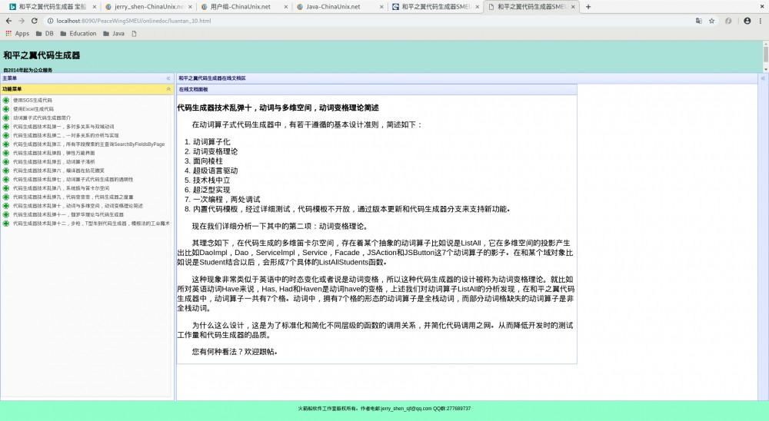Click the page vertical scrollbar thumb

coord(766,55)
